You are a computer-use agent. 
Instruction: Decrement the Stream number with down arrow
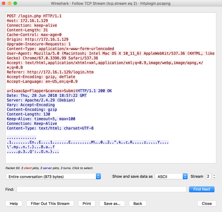pyautogui.click(x=214, y=178)
